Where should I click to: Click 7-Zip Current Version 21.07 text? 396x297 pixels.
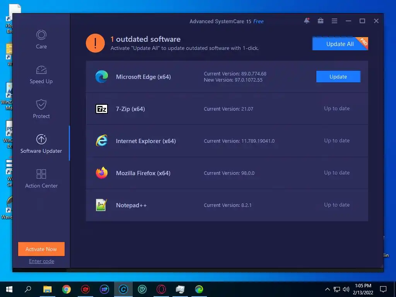click(228, 109)
